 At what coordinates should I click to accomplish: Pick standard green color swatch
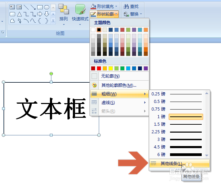(122, 69)
